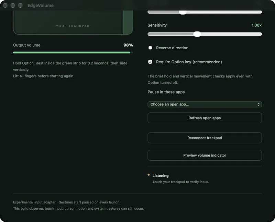275x222 pixels.
Task: Click the window close button
Action: coord(5,5)
